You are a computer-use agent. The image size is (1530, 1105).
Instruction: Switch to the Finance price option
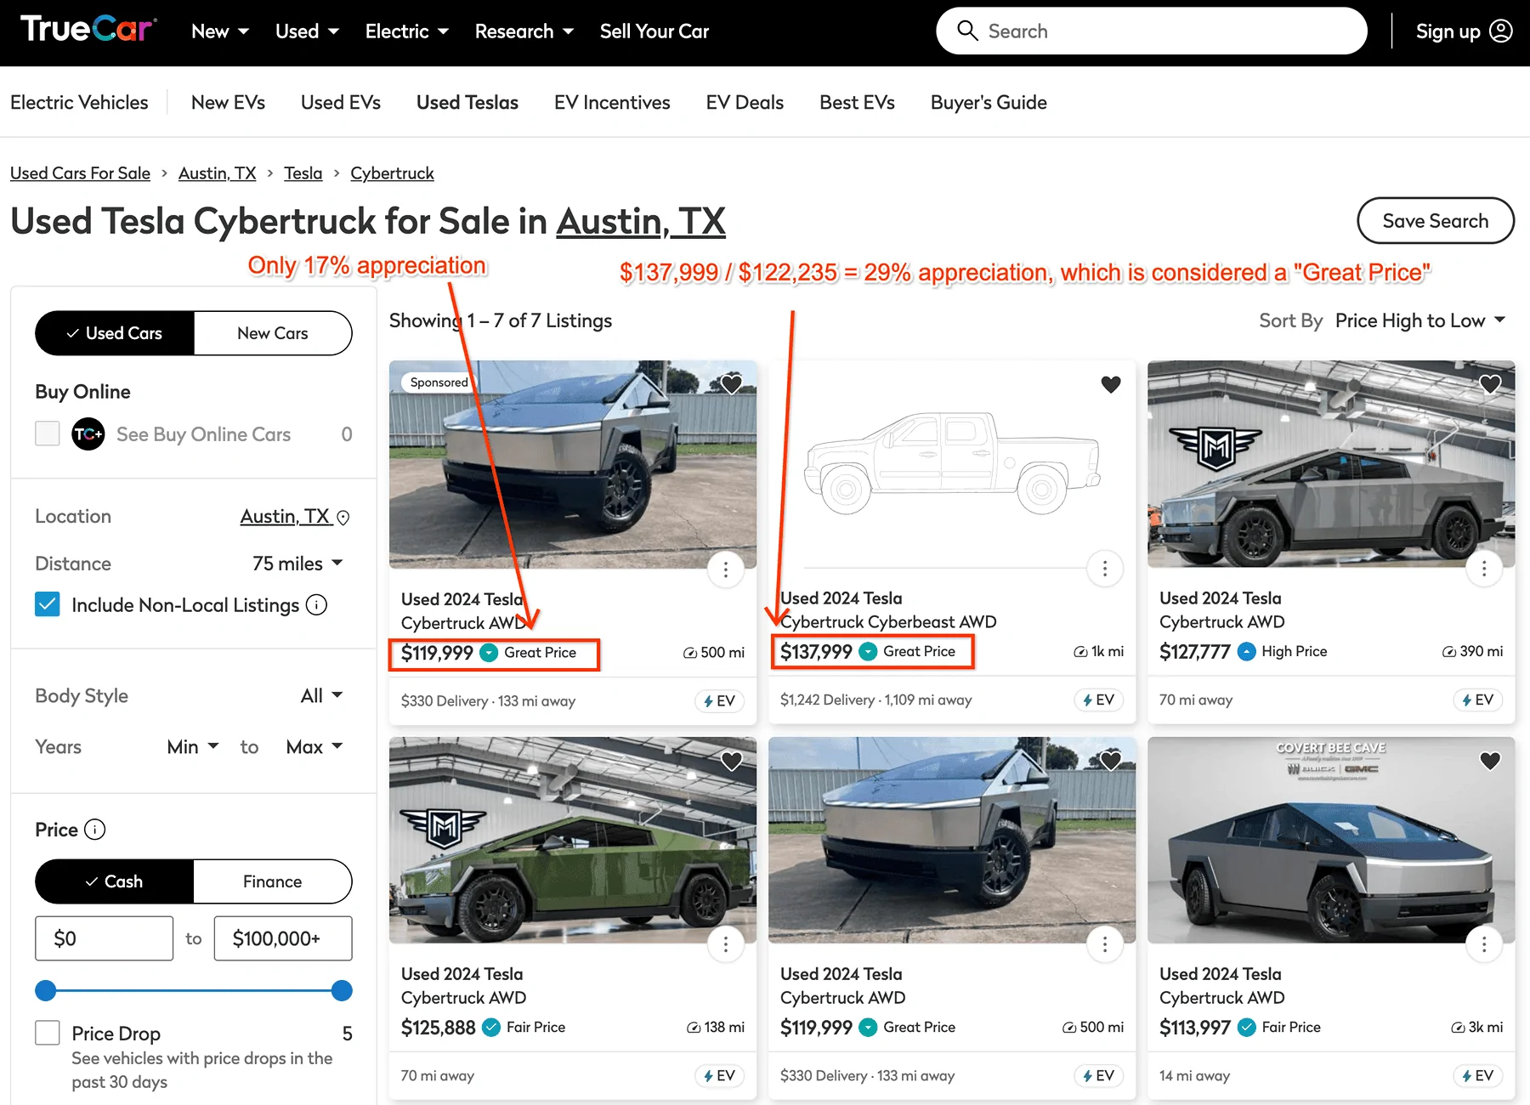click(273, 881)
